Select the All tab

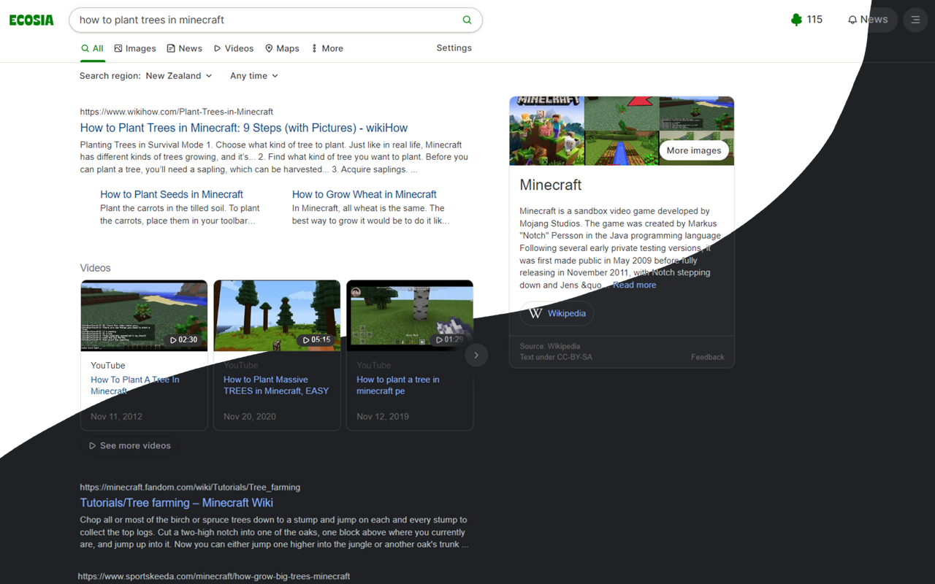92,48
